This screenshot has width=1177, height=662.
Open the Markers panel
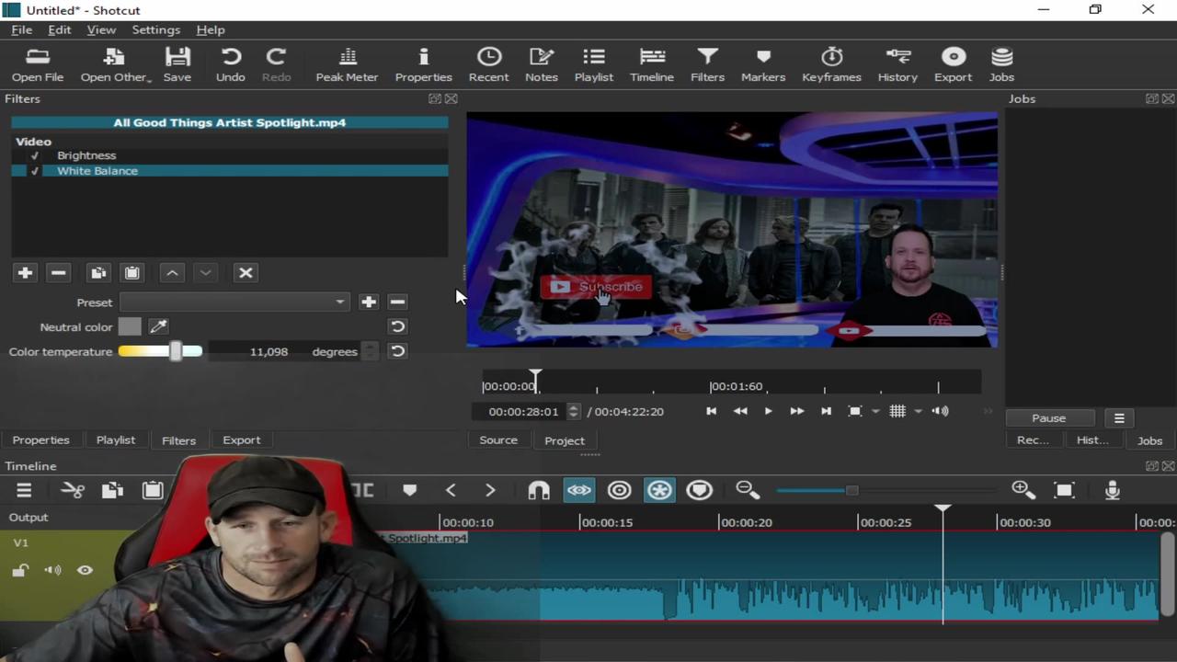click(762, 64)
